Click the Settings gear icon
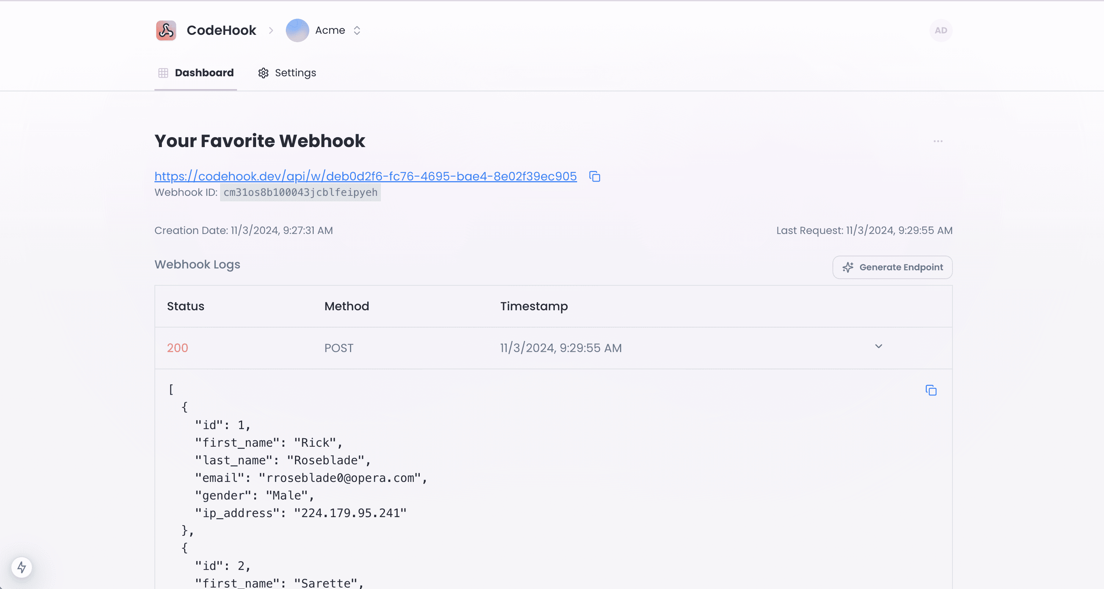 click(x=263, y=73)
